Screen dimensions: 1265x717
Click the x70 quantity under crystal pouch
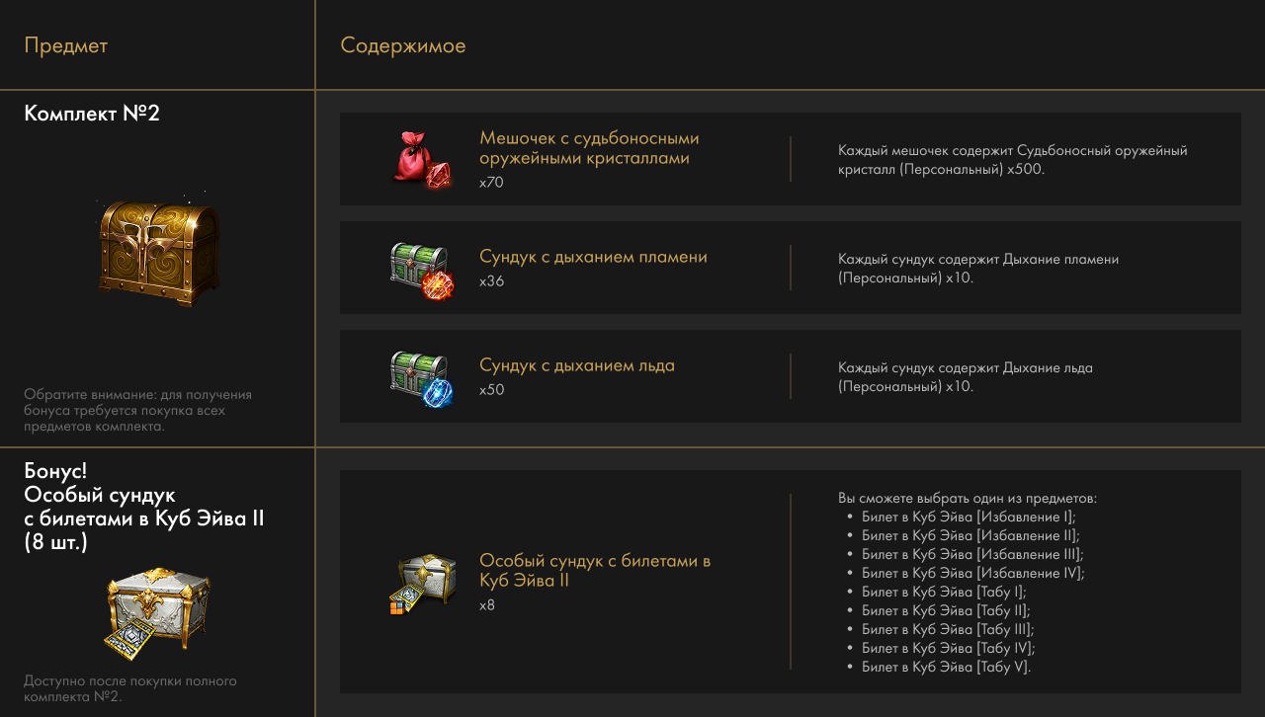tap(491, 183)
